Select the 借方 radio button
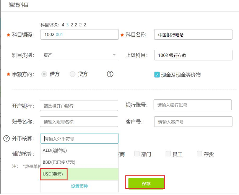Viewport: 239px width, 195px height. click(44, 74)
